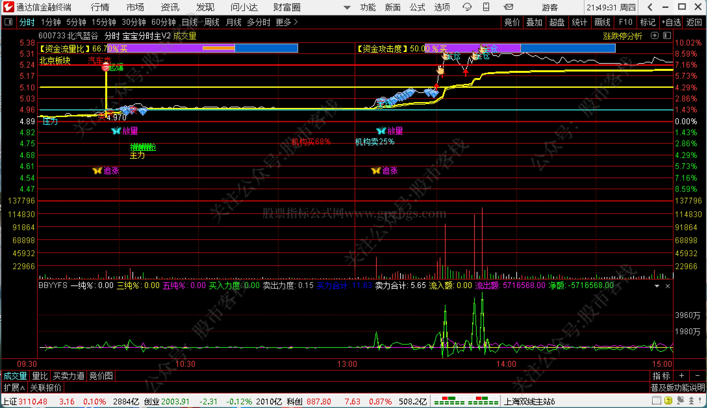The height and width of the screenshot is (408, 707).
Task: Switch to 1分钟 chart period
Action: pyautogui.click(x=51, y=22)
